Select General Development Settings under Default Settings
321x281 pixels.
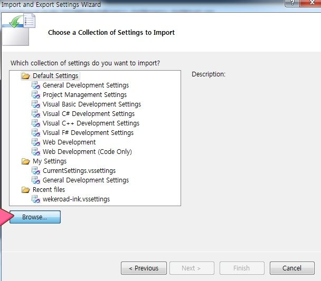[x=86, y=85]
